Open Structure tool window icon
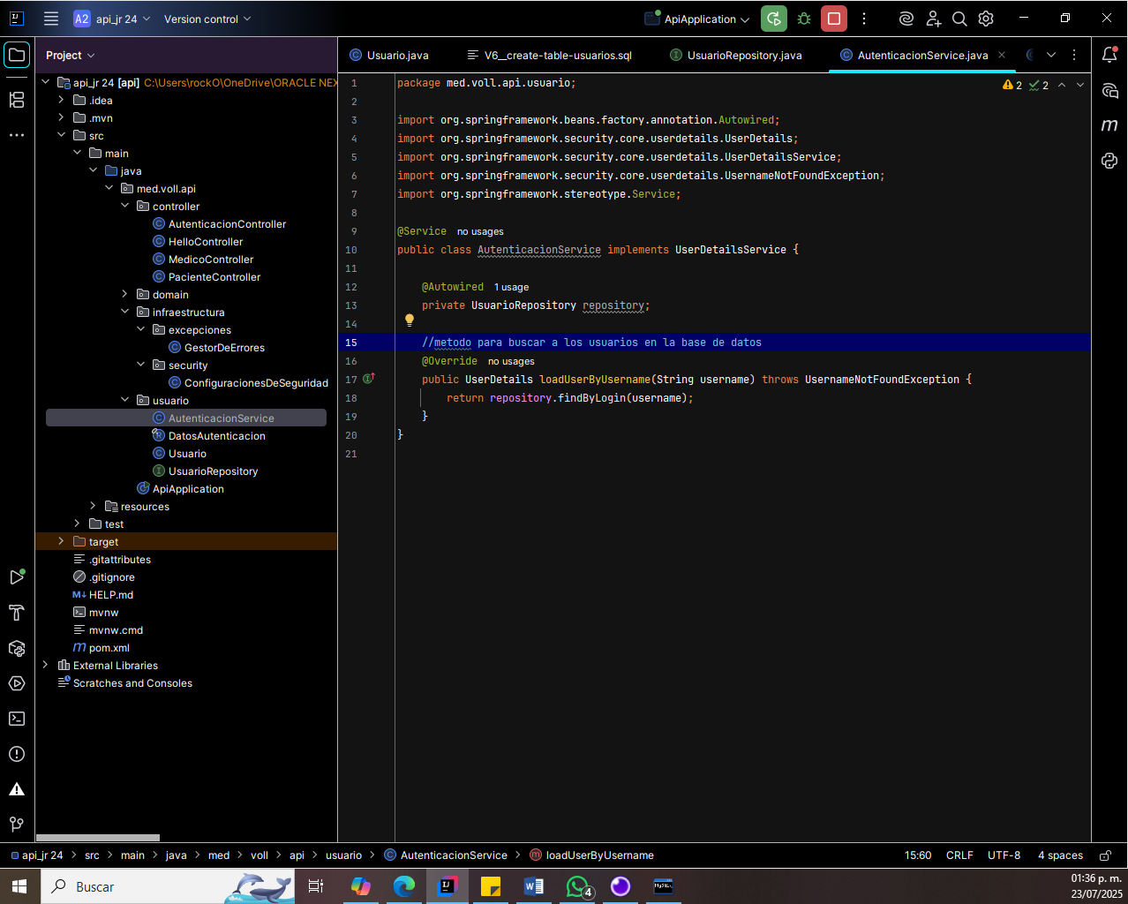The image size is (1128, 904). (17, 100)
